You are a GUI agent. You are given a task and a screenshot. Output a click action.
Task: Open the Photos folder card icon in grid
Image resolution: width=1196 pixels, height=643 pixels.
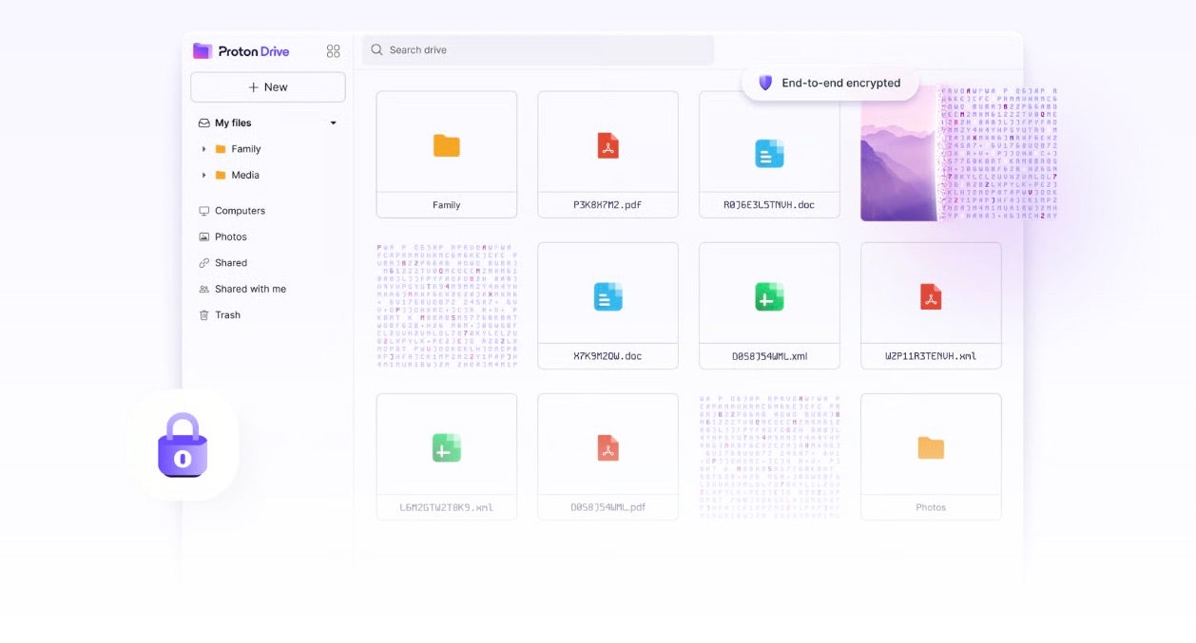pyautogui.click(x=931, y=447)
